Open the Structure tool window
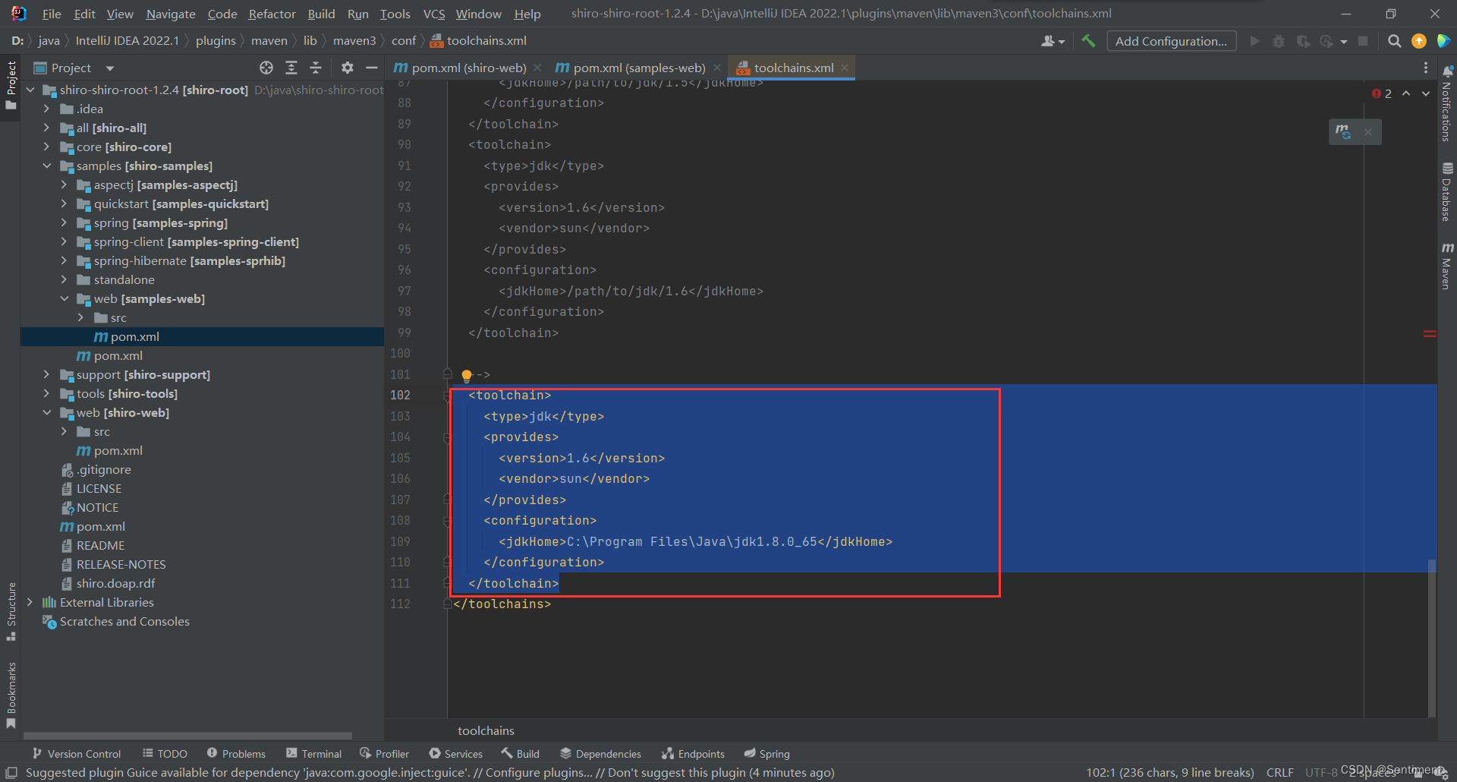Screen dimensions: 1457x782 point(11,611)
